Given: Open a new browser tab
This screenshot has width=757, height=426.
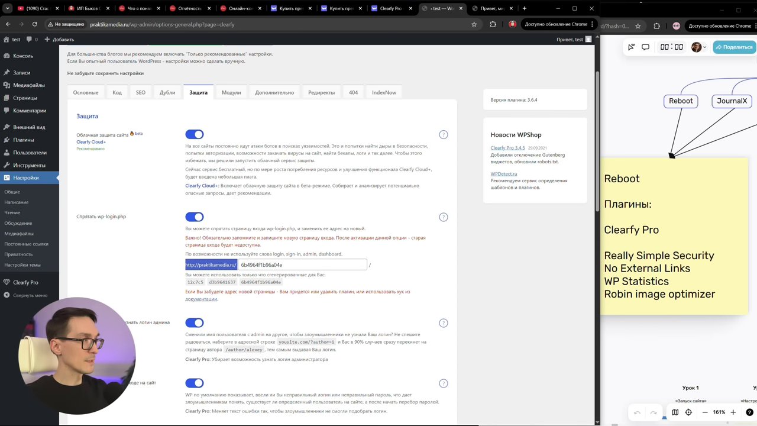Looking at the screenshot, I should click(524, 8).
